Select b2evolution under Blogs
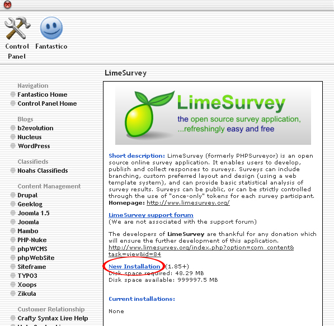The width and height of the screenshot is (334, 326). pyautogui.click(x=35, y=128)
